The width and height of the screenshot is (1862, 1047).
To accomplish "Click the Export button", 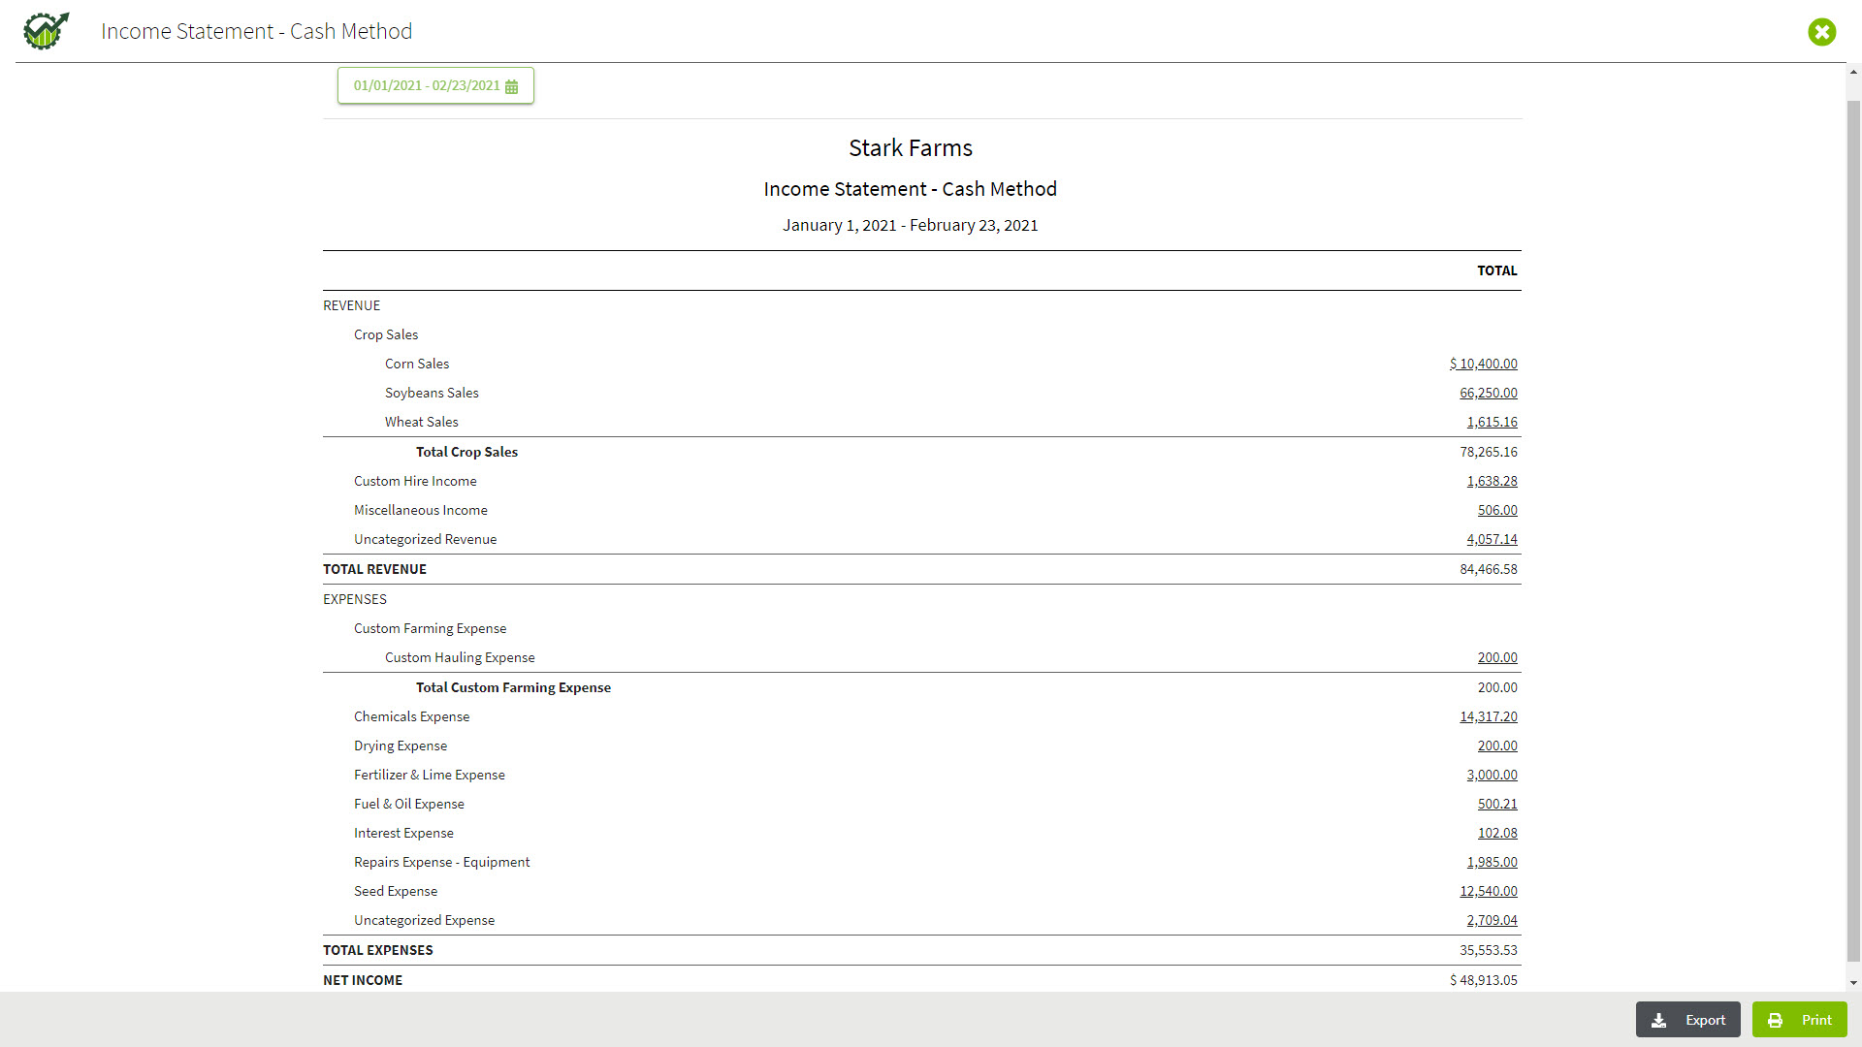I will [1687, 1020].
